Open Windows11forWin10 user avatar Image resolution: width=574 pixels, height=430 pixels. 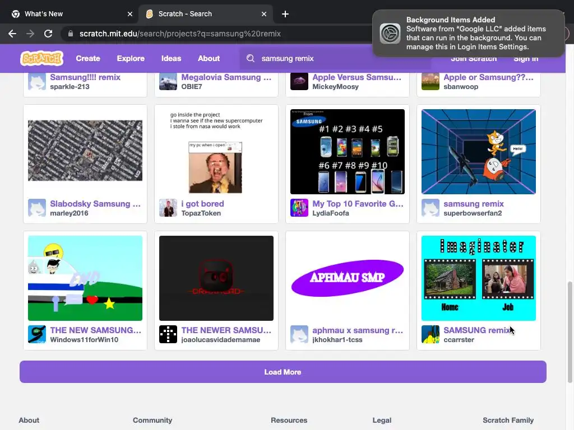point(37,334)
